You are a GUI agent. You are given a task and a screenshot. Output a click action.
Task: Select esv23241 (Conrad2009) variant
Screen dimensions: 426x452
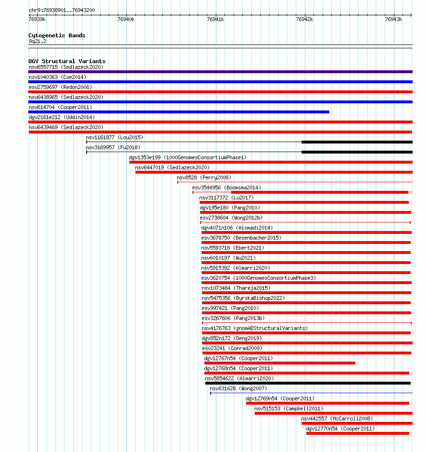coord(232,349)
